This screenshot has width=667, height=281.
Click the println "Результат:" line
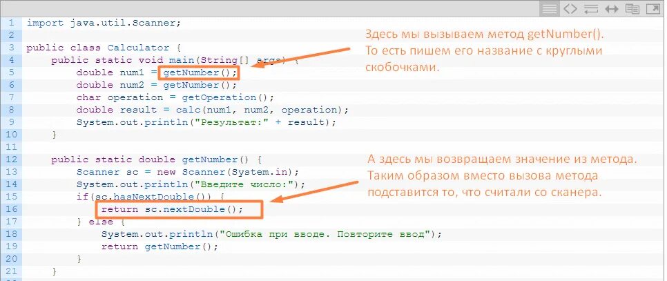206,122
